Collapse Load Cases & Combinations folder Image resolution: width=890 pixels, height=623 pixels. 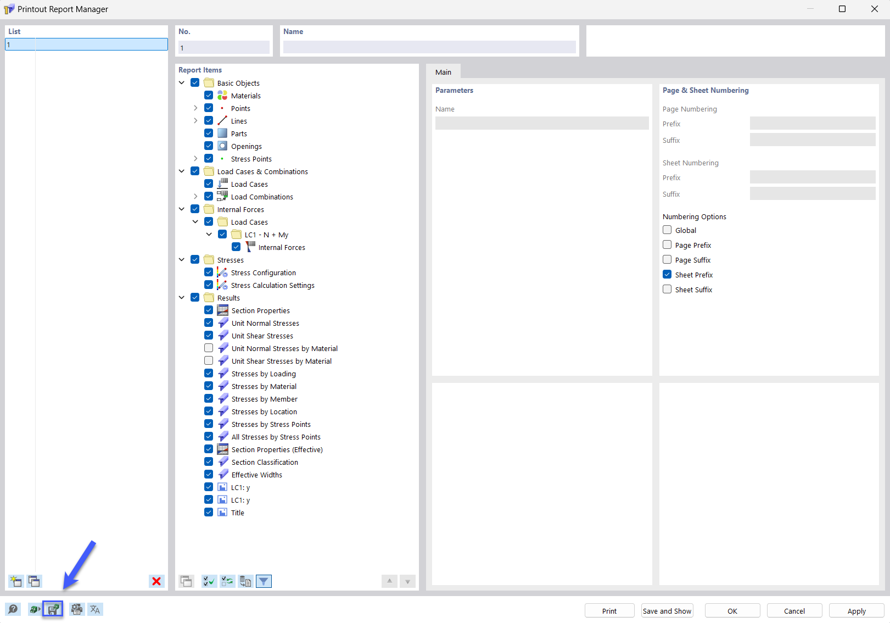tap(182, 171)
